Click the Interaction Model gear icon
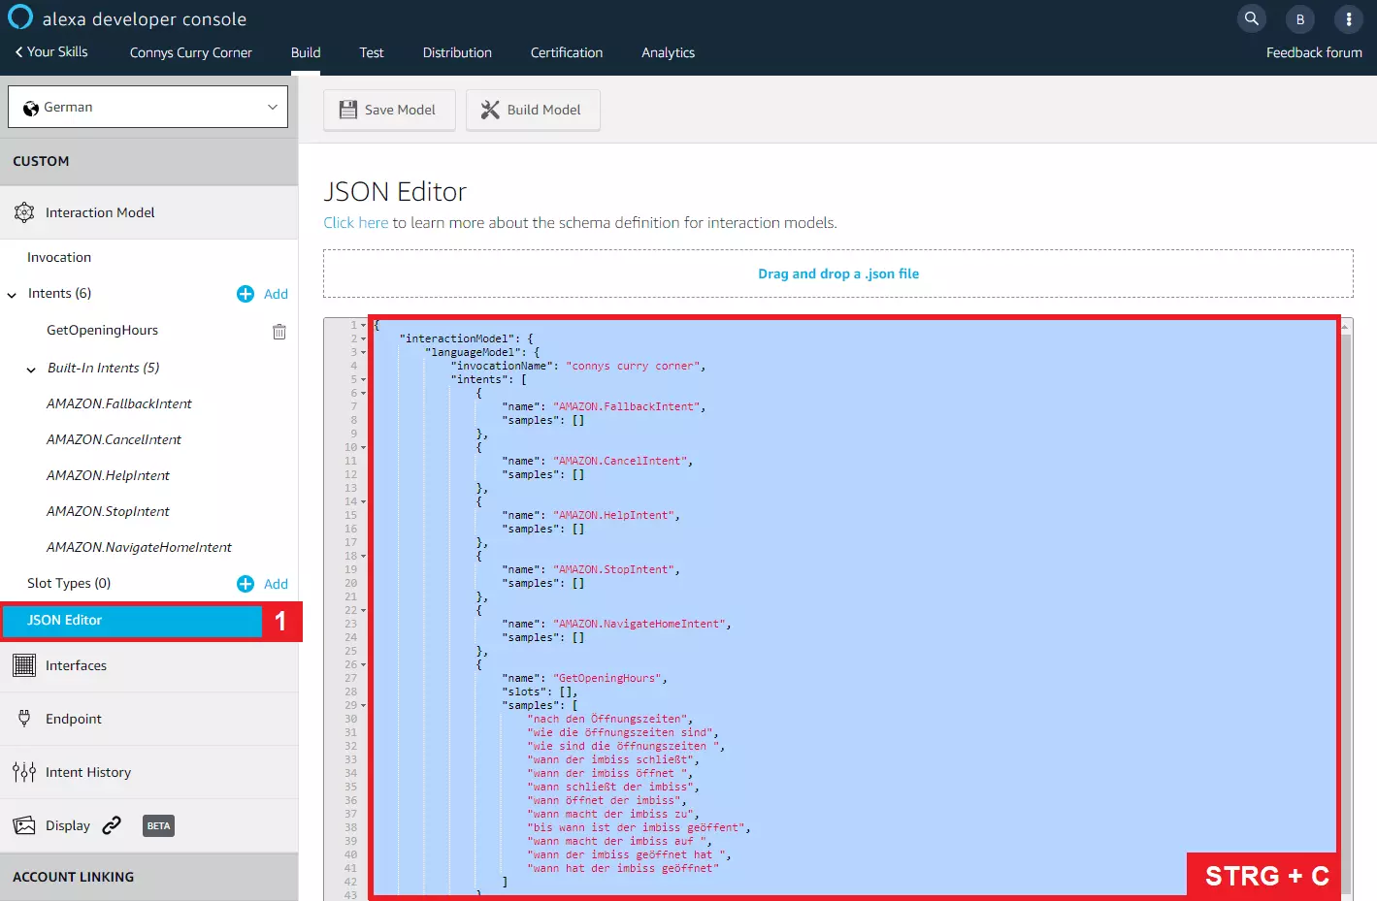This screenshot has height=901, width=1377. click(24, 212)
